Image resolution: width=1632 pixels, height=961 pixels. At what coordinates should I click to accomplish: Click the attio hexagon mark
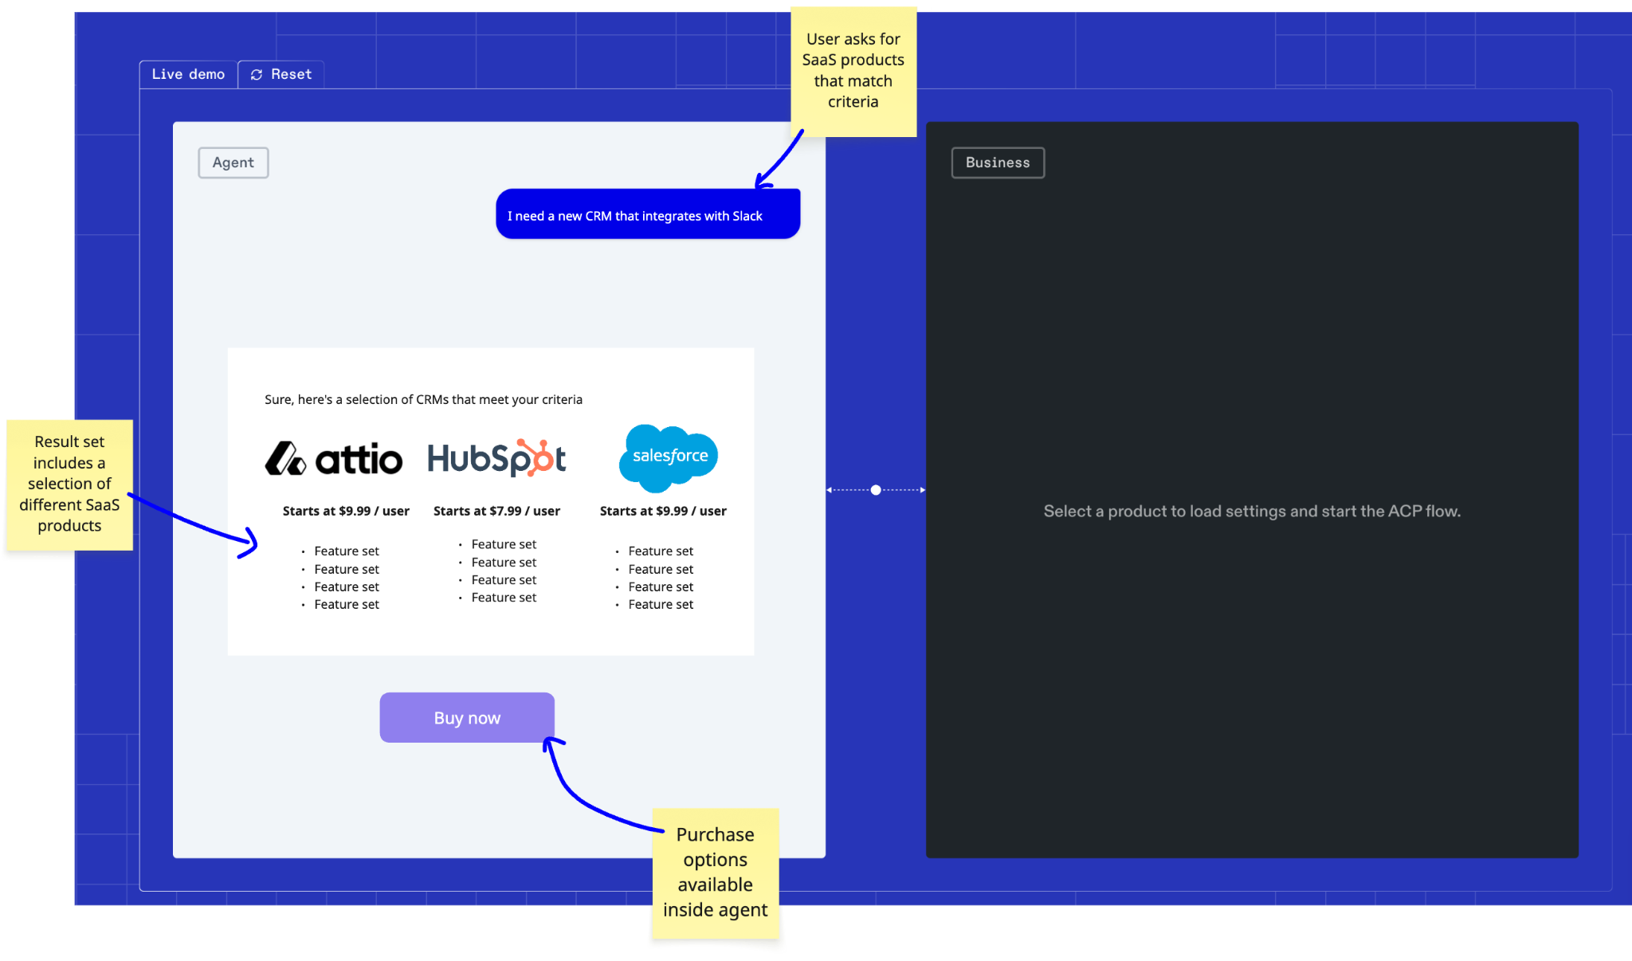coord(286,459)
